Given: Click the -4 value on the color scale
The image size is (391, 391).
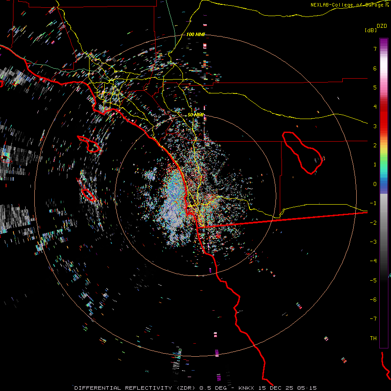Looking at the screenshot, I should (x=373, y=261).
